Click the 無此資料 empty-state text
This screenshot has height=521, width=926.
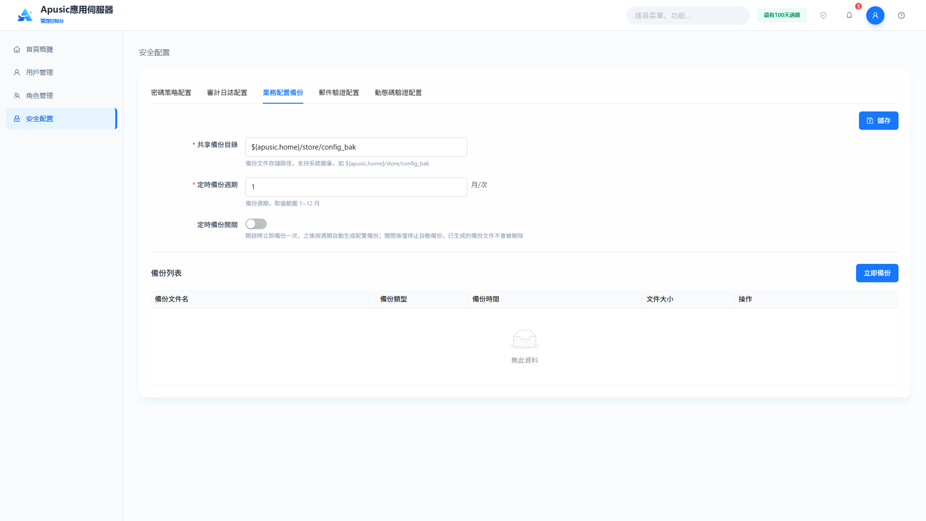[x=525, y=360]
